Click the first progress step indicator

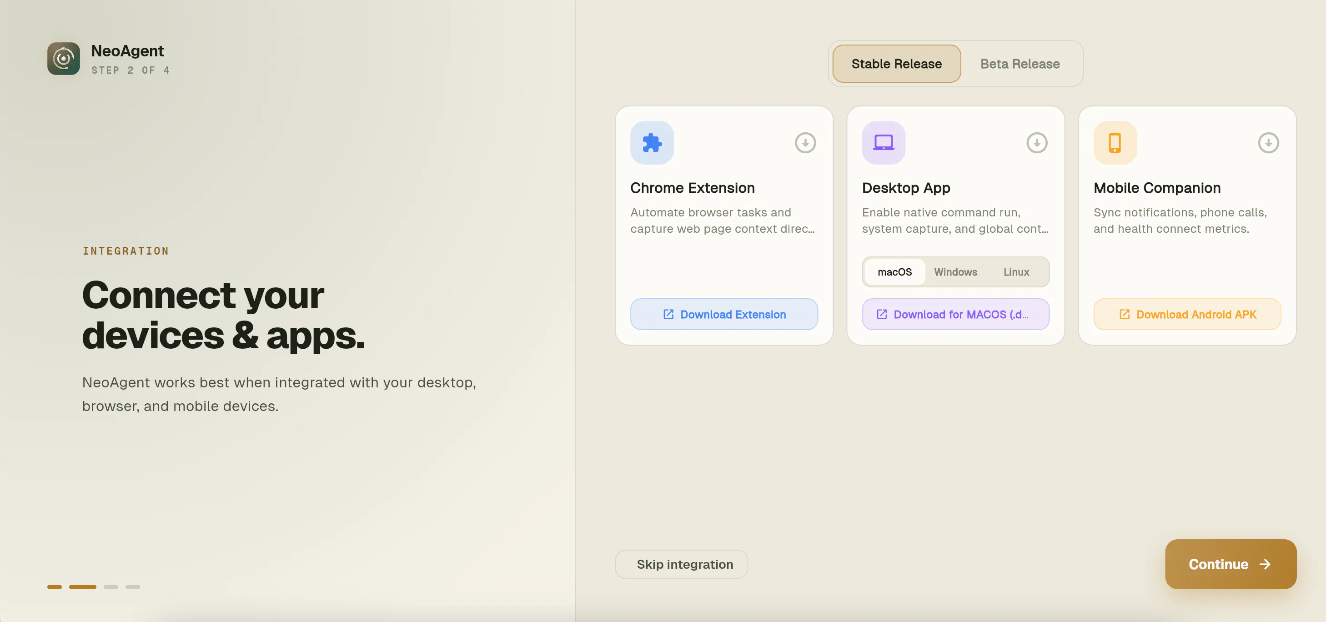[55, 587]
